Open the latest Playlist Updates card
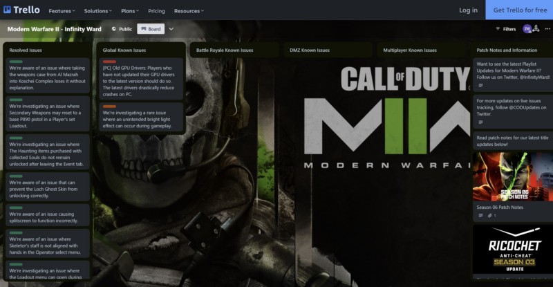The image size is (553, 287). [x=513, y=75]
